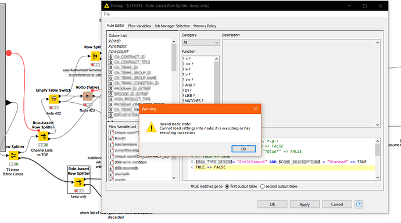Click the Row Splitter node at top
This screenshot has height=223, width=401.
[95, 56]
